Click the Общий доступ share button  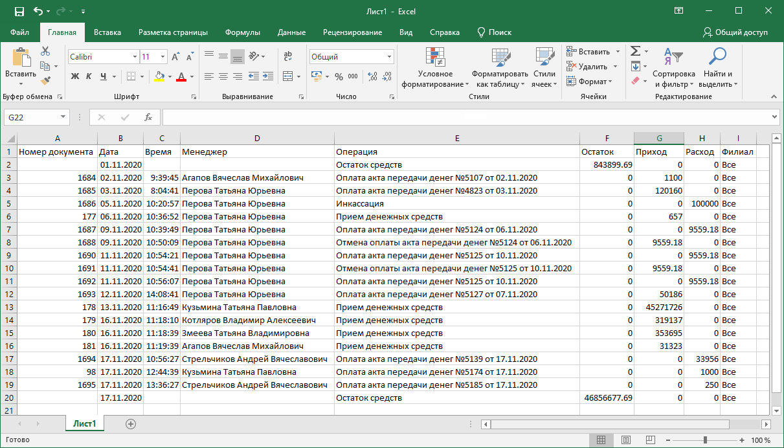(x=735, y=32)
